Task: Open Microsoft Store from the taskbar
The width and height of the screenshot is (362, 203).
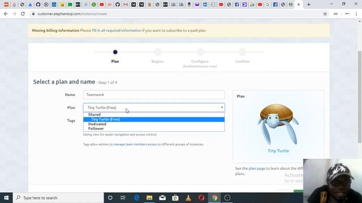Action: pos(175,198)
